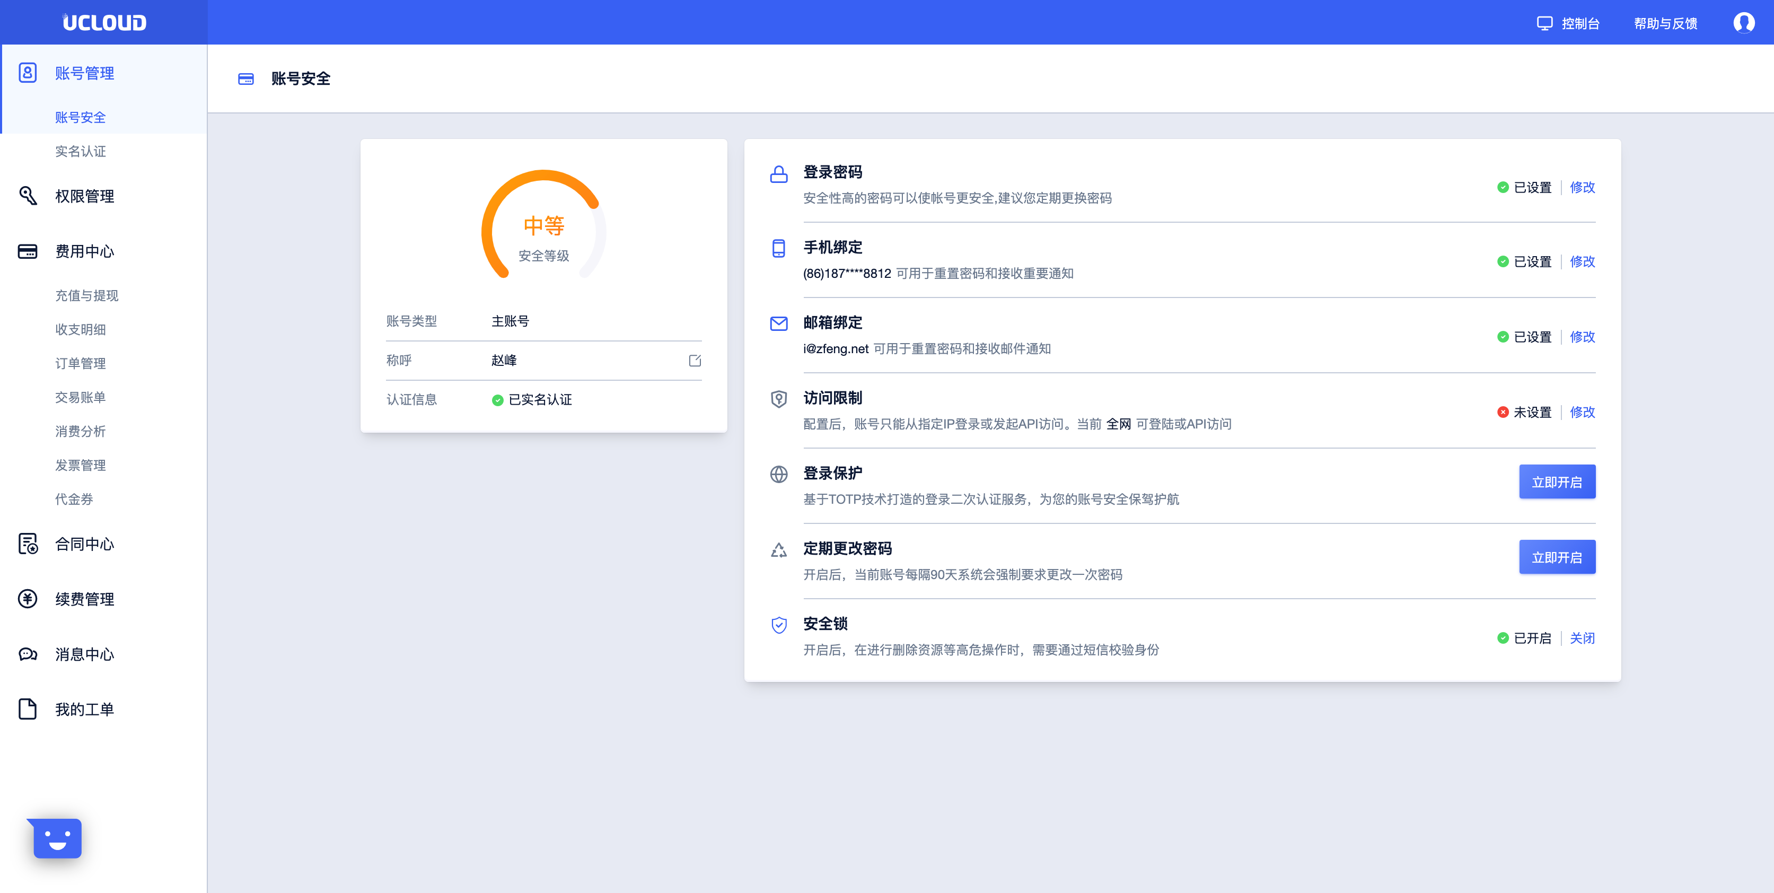Open the 实名认证 submenu item
The height and width of the screenshot is (893, 1774).
point(81,151)
